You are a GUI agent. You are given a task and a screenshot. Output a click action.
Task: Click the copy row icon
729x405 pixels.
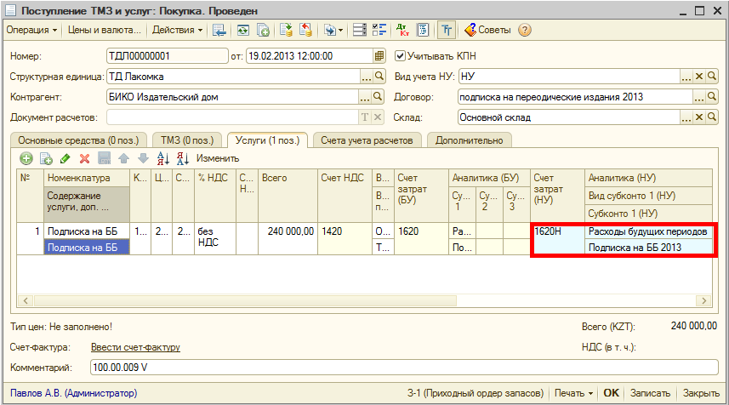click(46, 158)
